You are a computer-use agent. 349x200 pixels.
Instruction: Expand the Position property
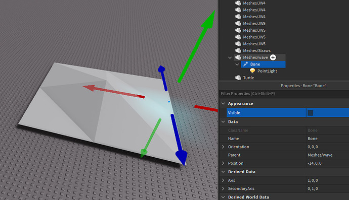(x=223, y=163)
